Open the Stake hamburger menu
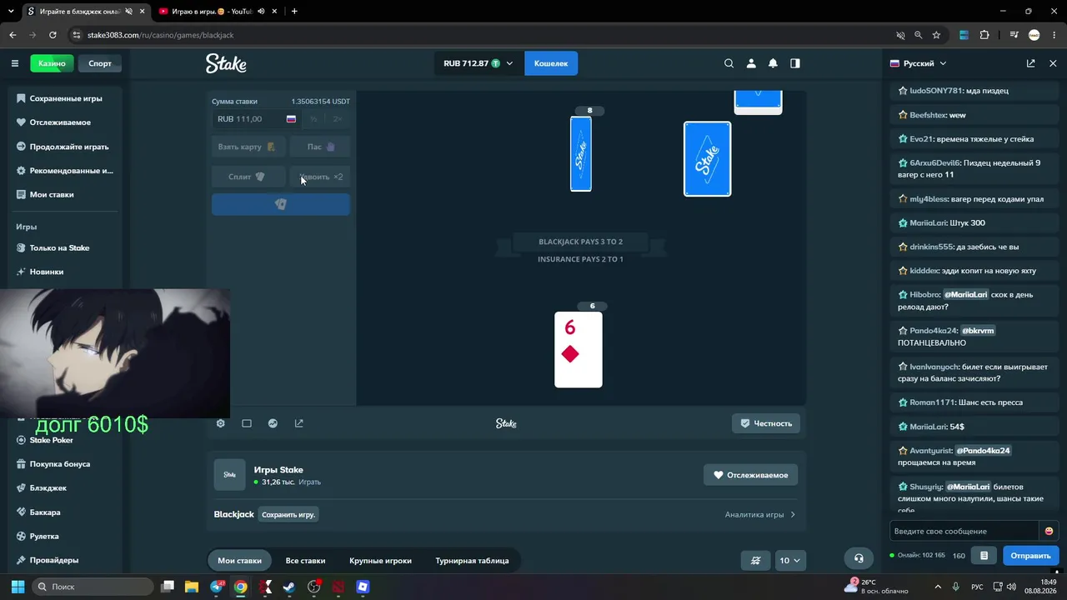The image size is (1067, 600). (x=15, y=63)
